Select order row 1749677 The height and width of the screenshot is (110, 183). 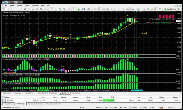coord(91,100)
